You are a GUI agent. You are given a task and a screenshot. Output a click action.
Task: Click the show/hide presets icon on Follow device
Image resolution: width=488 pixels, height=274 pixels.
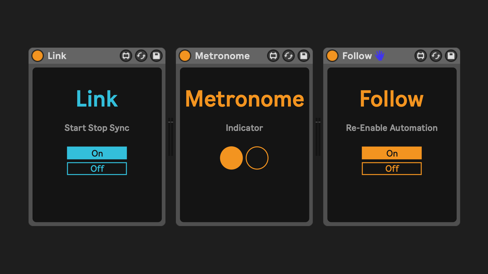click(421, 56)
